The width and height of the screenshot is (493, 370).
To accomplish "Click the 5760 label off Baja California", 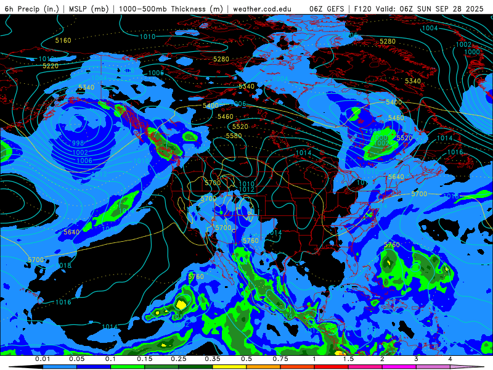I will click(196, 276).
